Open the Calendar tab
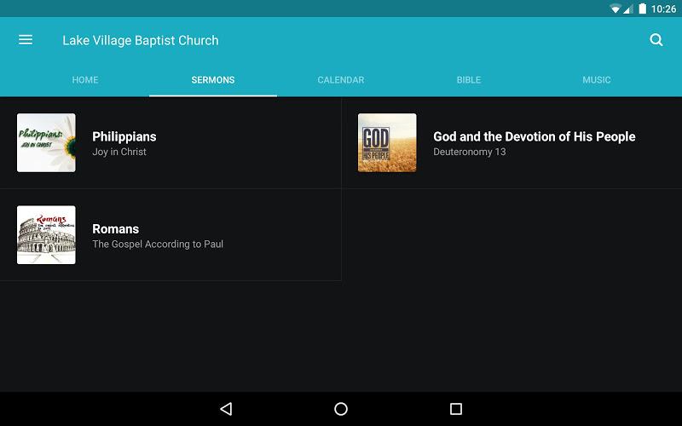This screenshot has height=426, width=682. (x=341, y=80)
